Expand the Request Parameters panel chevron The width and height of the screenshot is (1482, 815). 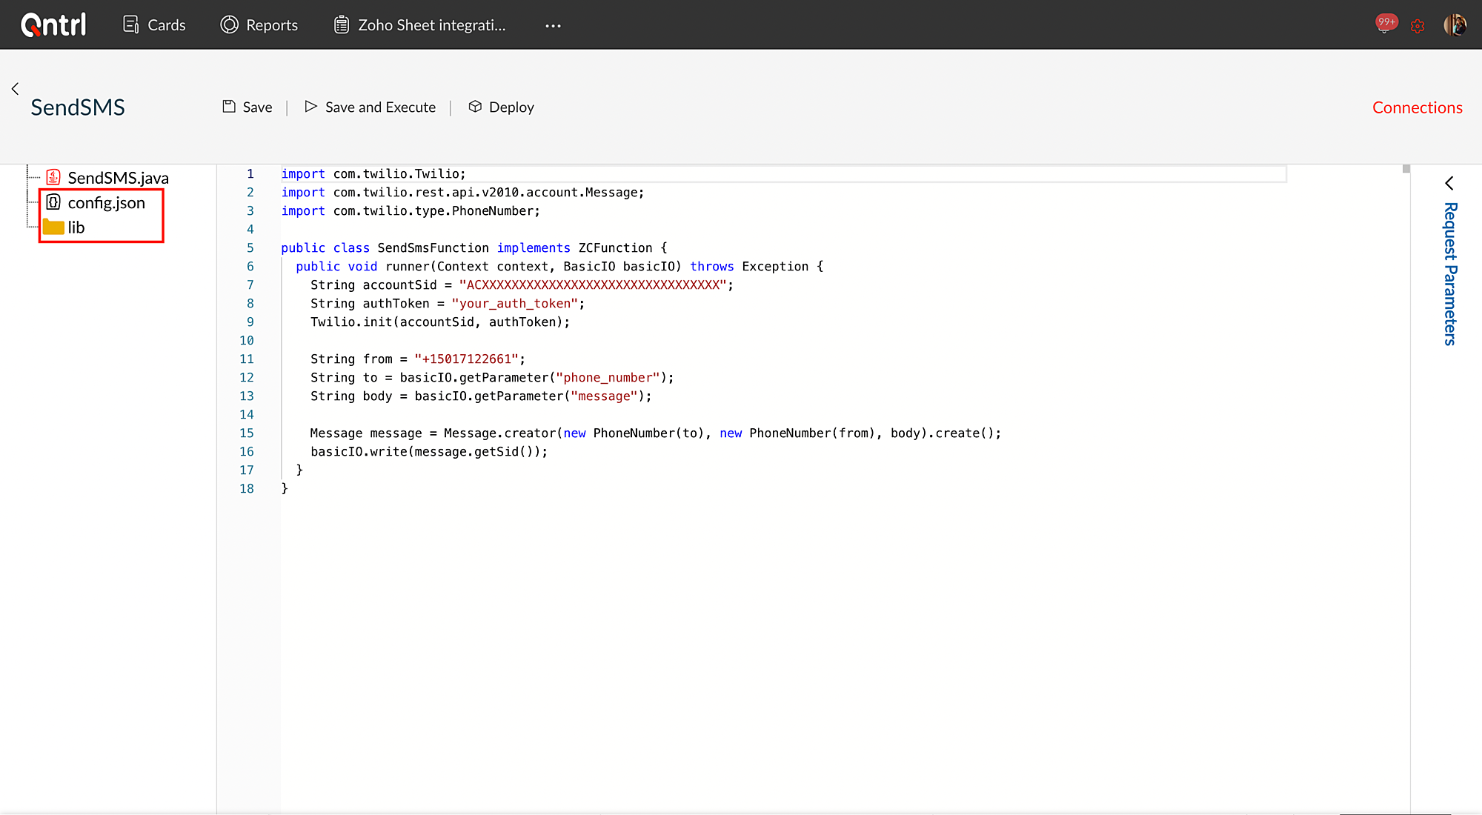tap(1449, 183)
